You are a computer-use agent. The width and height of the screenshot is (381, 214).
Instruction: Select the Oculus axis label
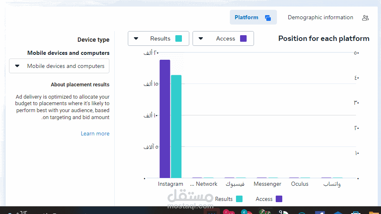tap(299, 184)
